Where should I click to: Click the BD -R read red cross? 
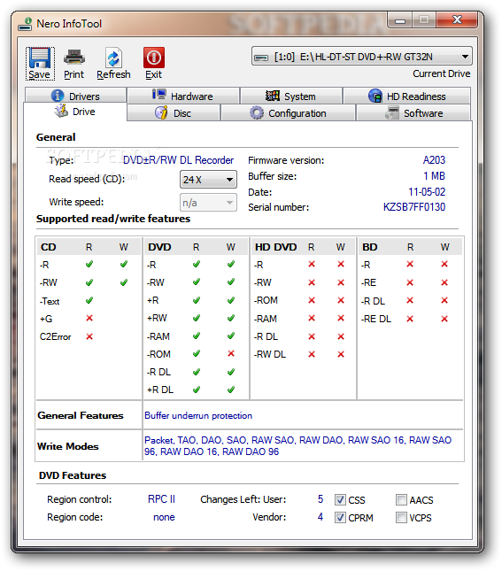click(x=410, y=265)
